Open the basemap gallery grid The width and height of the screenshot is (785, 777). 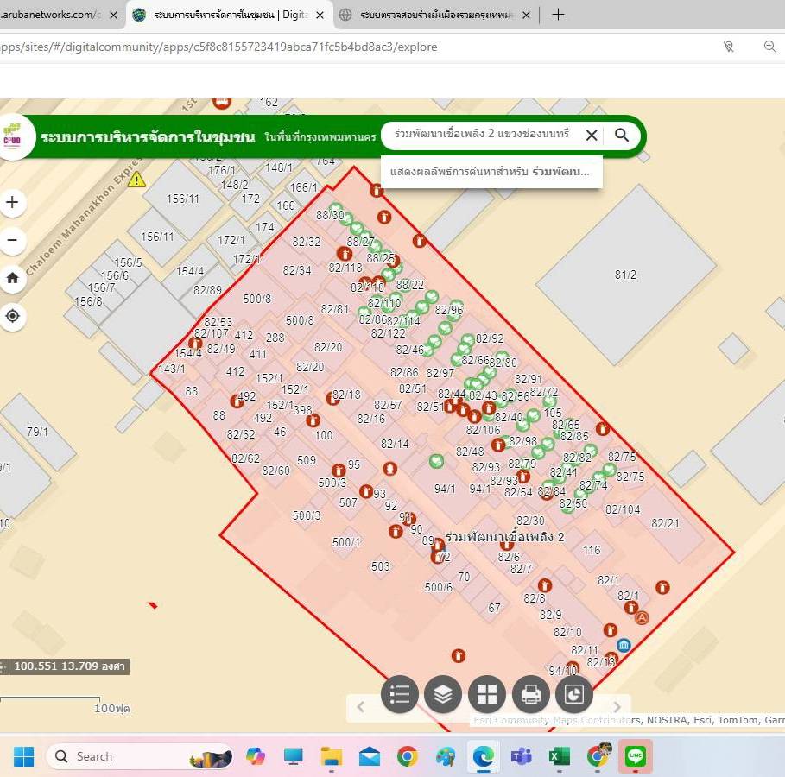click(x=487, y=694)
